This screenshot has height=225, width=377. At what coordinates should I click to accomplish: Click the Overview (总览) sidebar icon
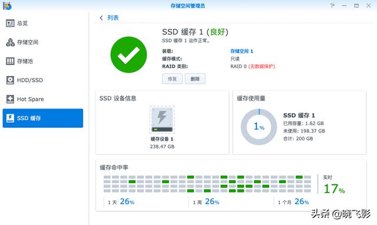tap(10, 24)
